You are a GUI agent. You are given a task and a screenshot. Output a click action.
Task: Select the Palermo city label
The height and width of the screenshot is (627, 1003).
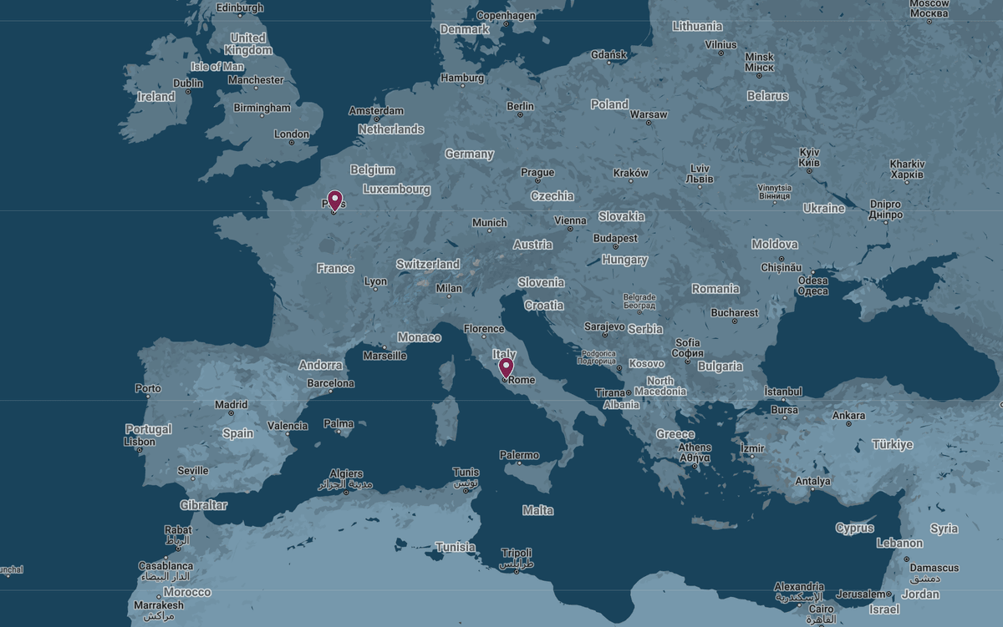[519, 456]
